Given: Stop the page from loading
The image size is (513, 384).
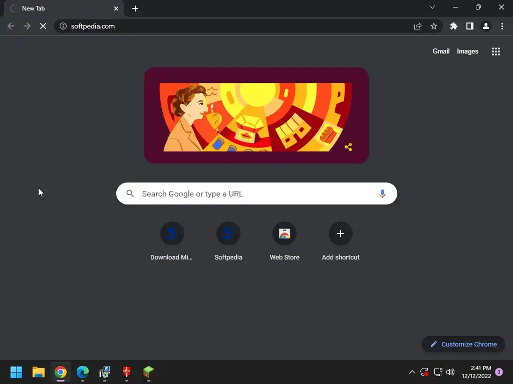Looking at the screenshot, I should (43, 26).
